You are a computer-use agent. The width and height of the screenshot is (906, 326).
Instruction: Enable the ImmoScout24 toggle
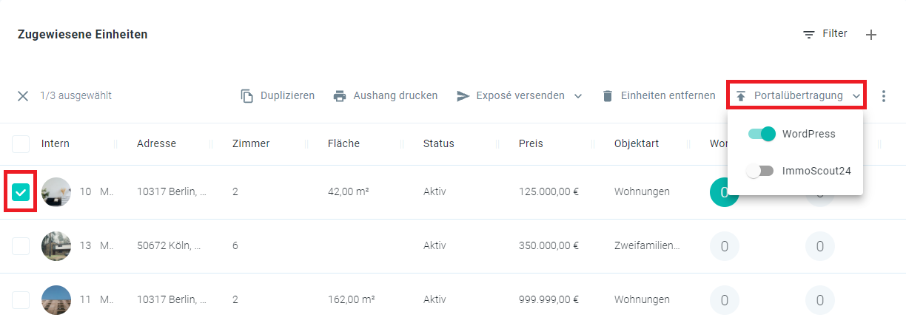(x=760, y=171)
